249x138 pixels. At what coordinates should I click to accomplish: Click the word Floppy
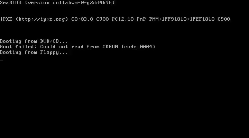(x=49, y=52)
